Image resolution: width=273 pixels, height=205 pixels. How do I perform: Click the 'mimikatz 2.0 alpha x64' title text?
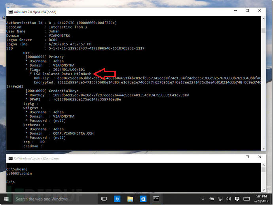tap(35, 12)
